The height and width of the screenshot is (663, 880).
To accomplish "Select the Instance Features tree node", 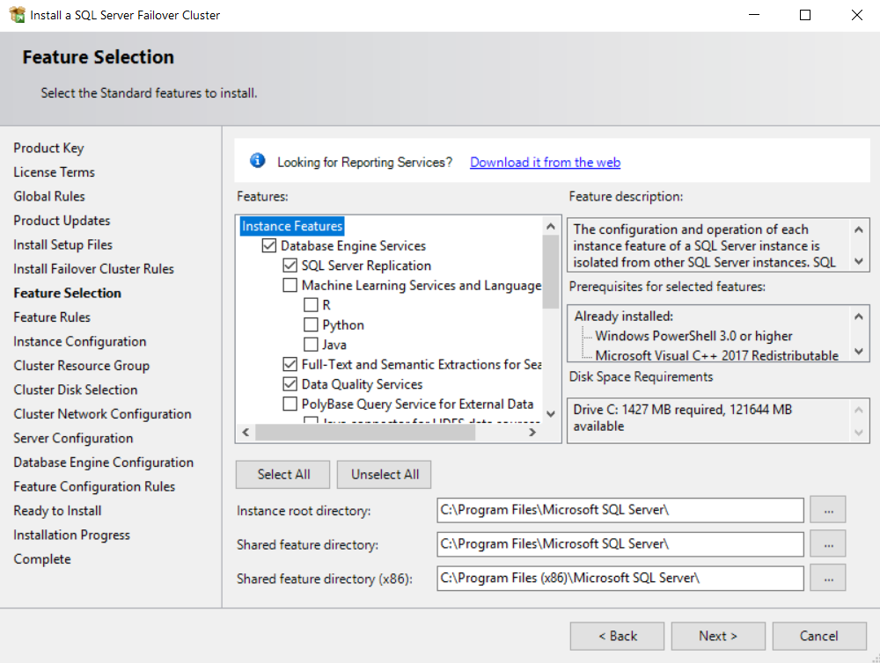I will (292, 226).
